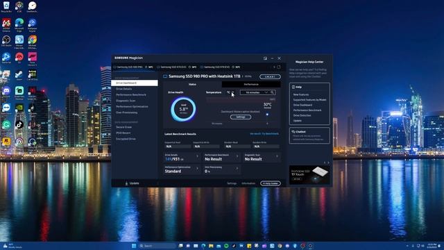The width and height of the screenshot is (444, 250).
Task: Click the Help Center button at bottom
Action: click(271, 183)
